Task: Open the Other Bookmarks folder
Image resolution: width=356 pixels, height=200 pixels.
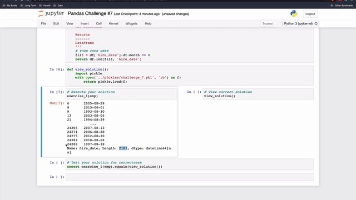Action: pyautogui.click(x=342, y=6)
